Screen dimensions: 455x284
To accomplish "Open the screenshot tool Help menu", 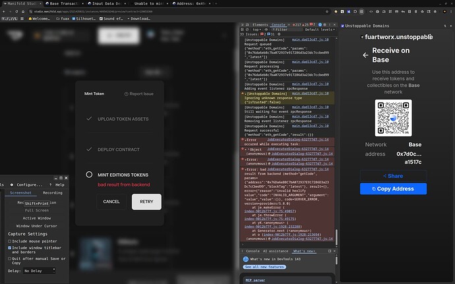I will [57, 185].
